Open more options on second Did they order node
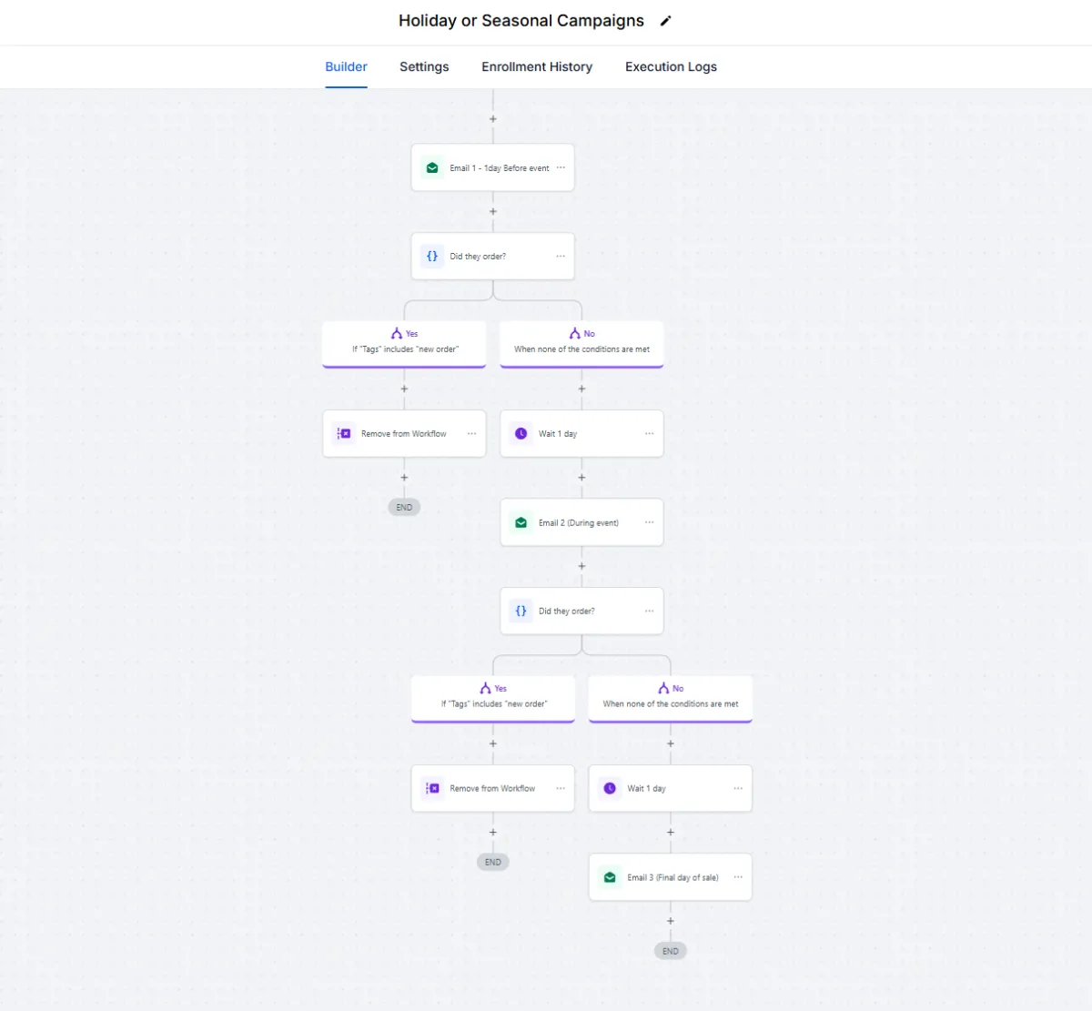The width and height of the screenshot is (1092, 1011). tap(649, 611)
